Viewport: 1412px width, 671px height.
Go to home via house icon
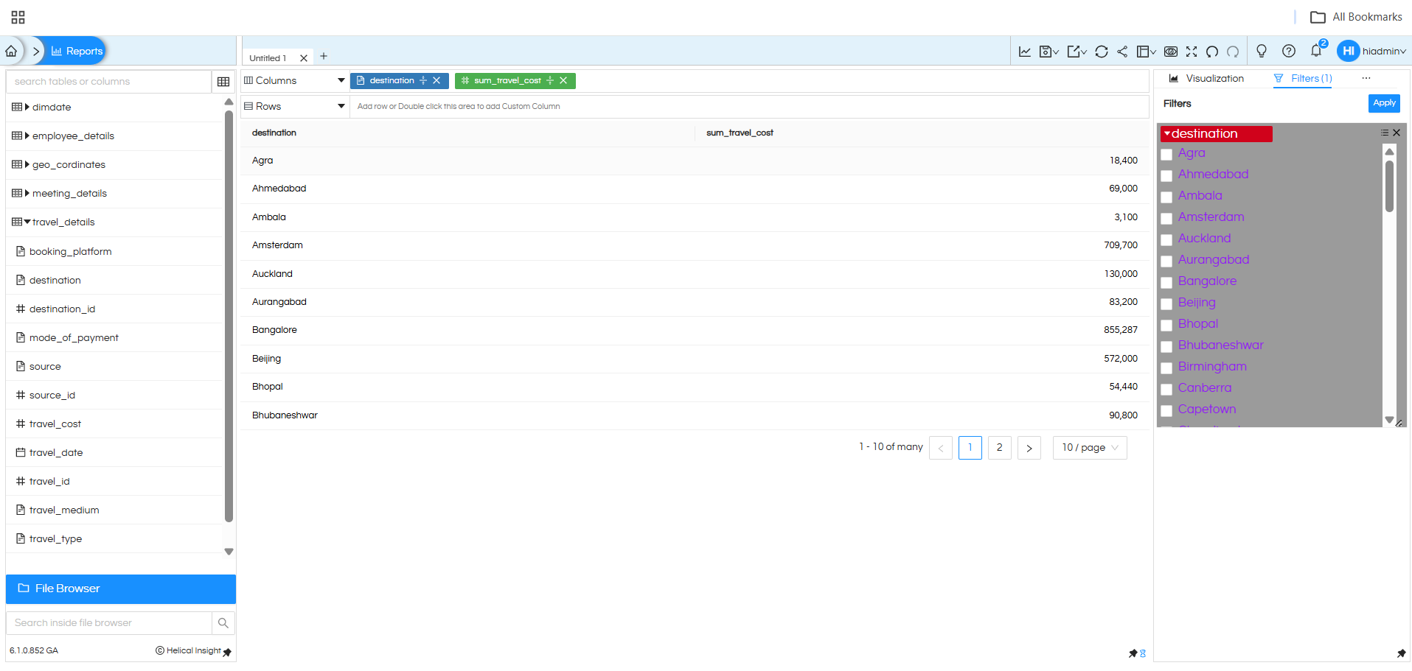11,51
